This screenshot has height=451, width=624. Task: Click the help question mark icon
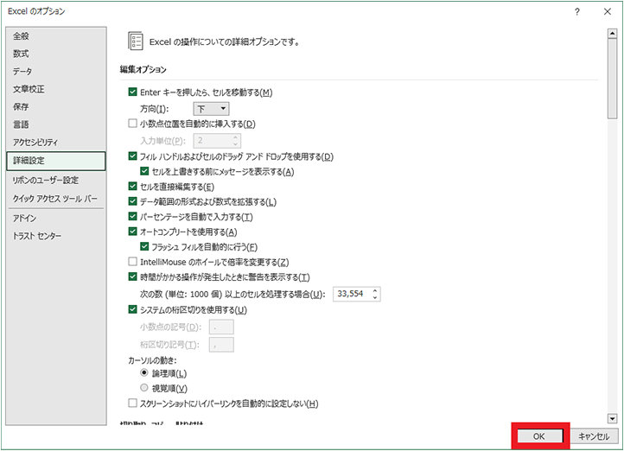coord(577,11)
